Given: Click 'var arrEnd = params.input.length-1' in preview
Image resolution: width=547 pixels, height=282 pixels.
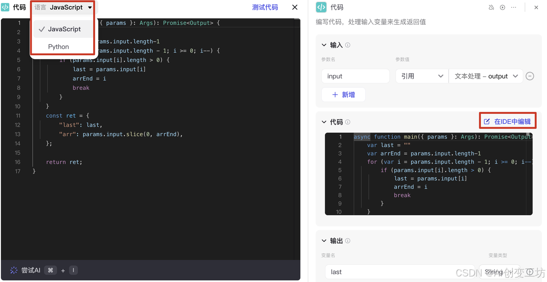Looking at the screenshot, I should tap(424, 154).
